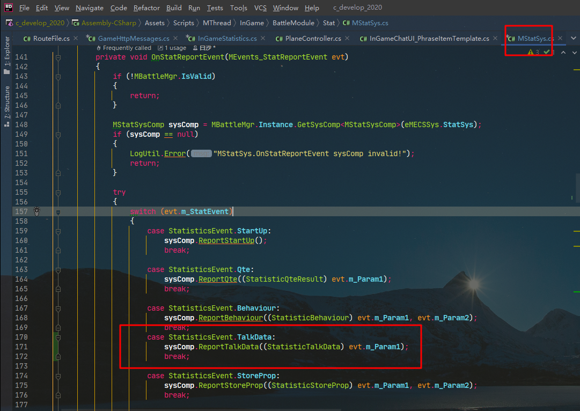The image size is (580, 411).
Task: Open the Structure tool window
Action: point(6,107)
